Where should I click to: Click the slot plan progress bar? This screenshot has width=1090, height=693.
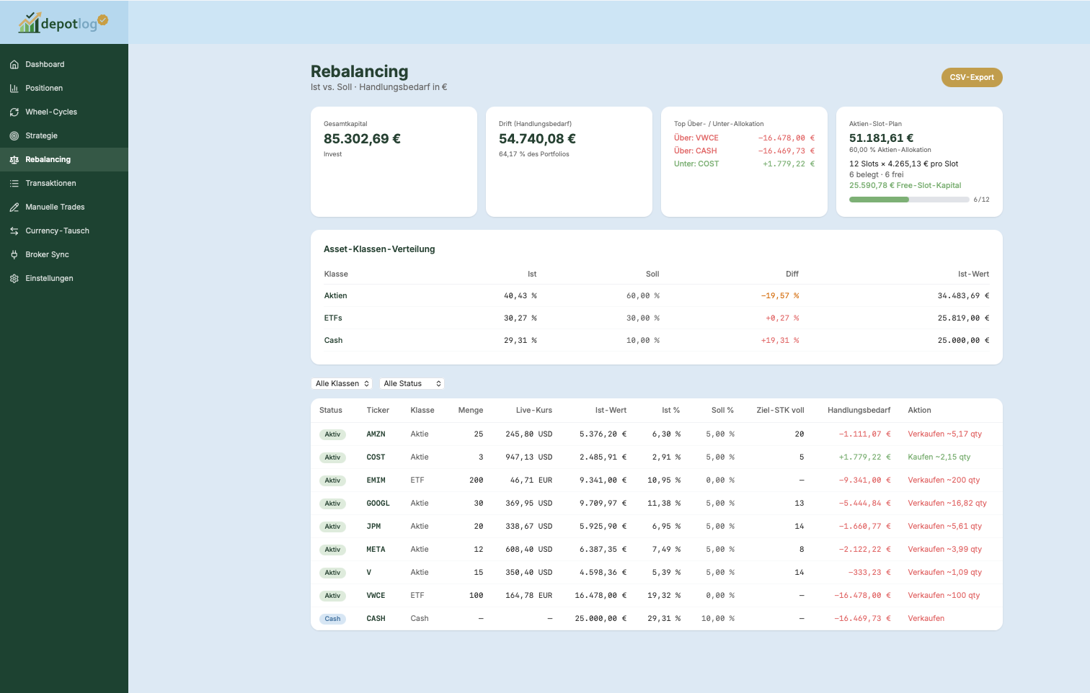point(909,200)
